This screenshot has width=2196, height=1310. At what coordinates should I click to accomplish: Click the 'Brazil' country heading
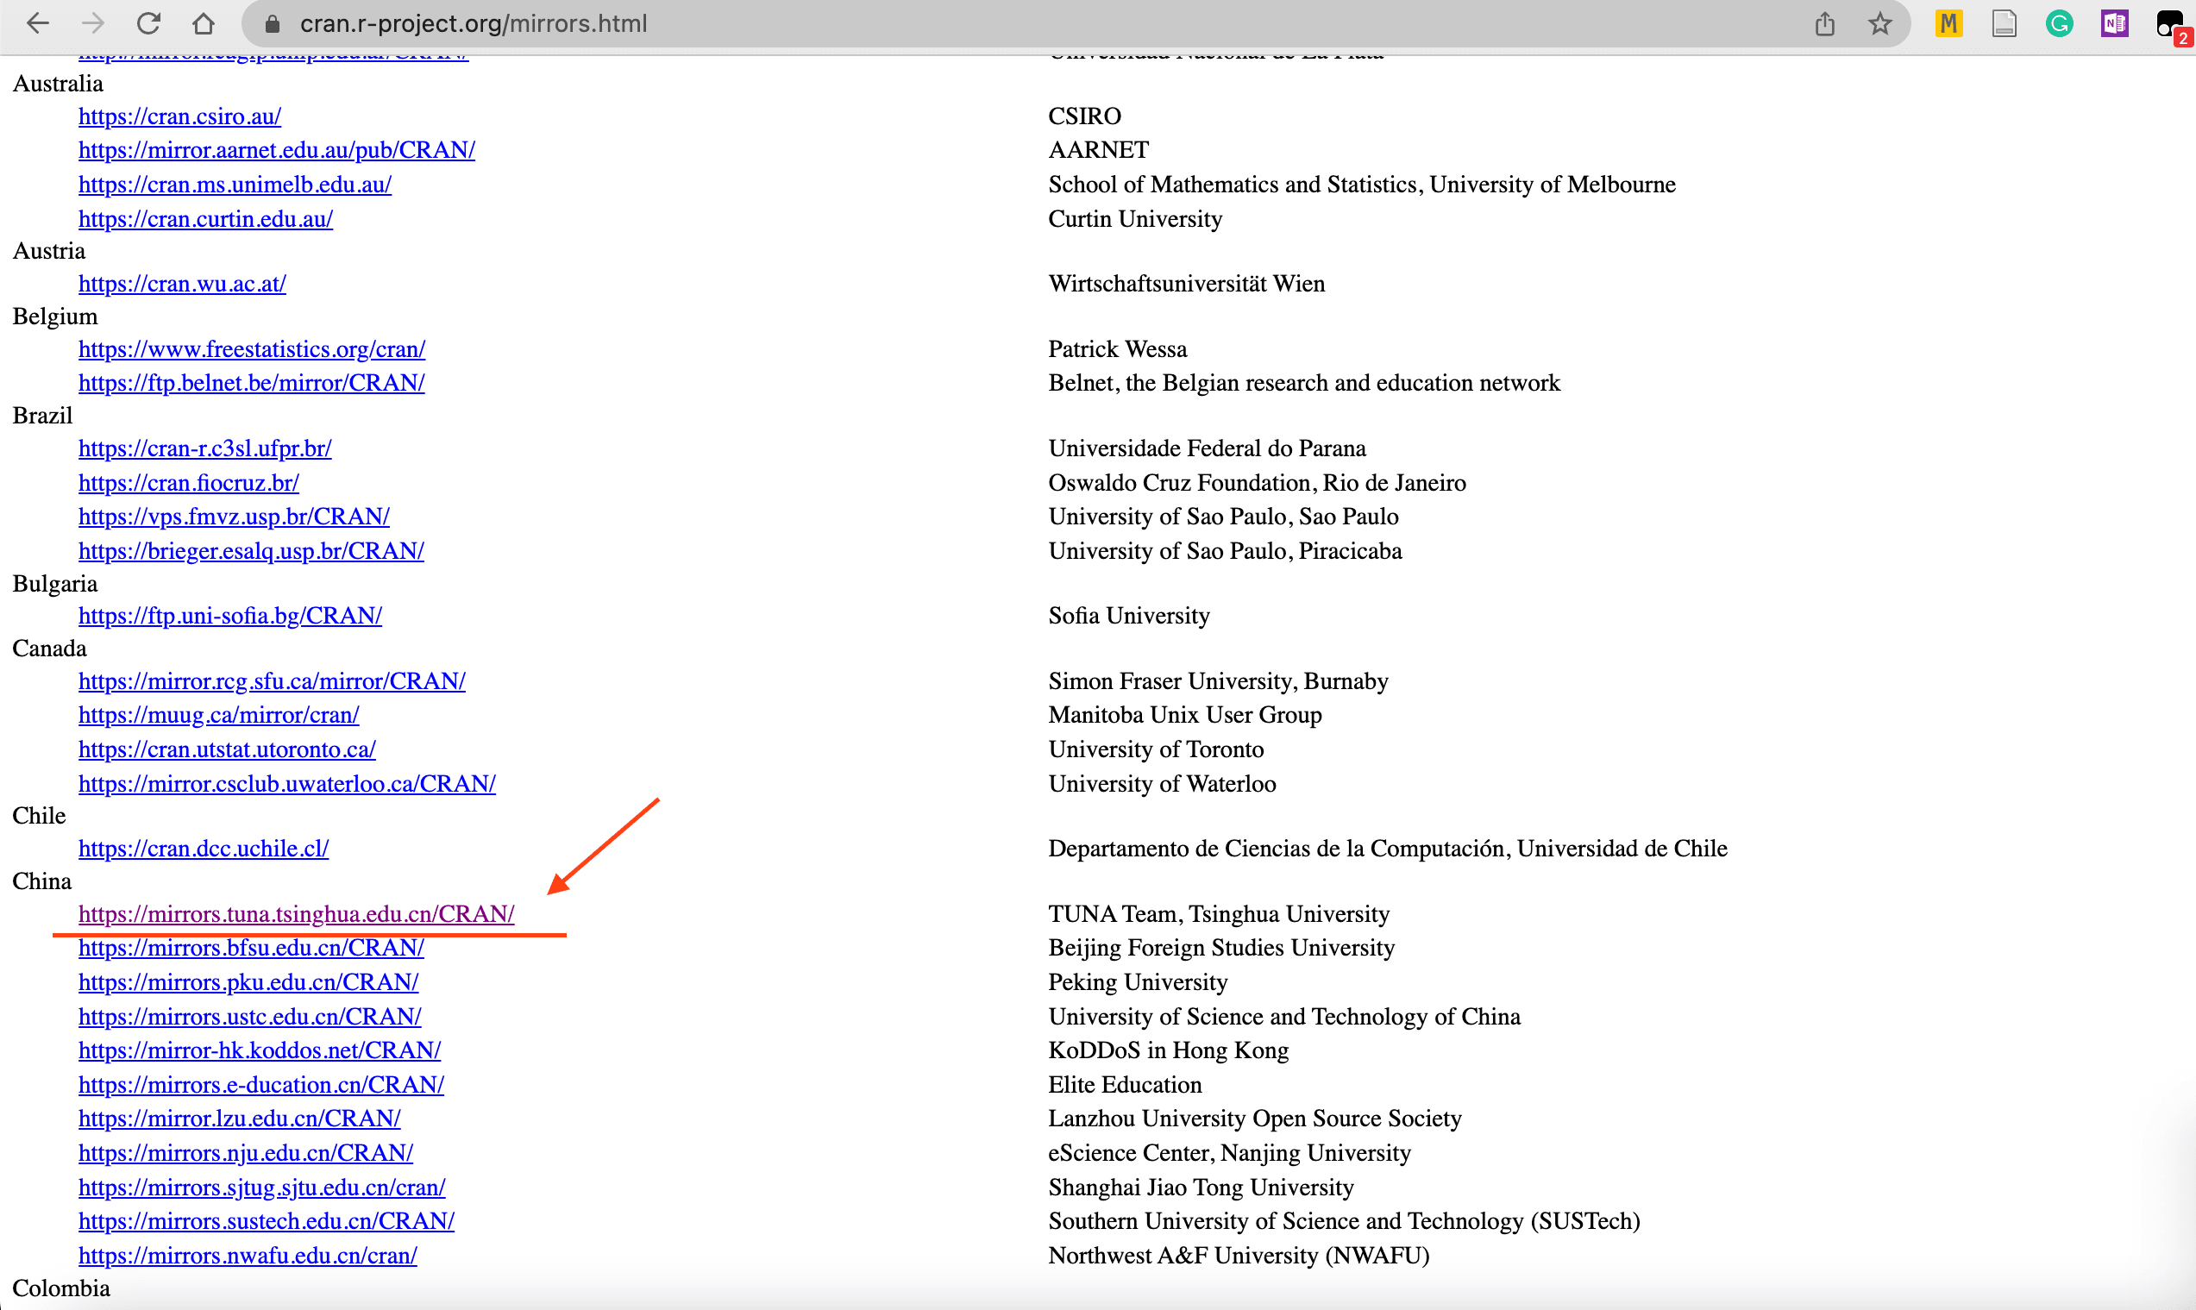pyautogui.click(x=42, y=416)
